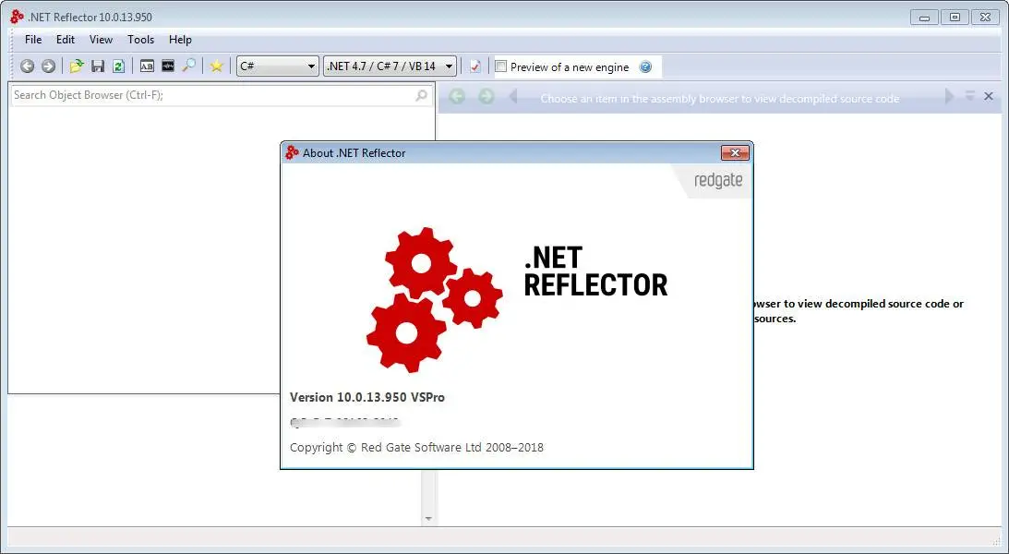Click the Save floppy disk icon
Screen dimensions: 1009x554
click(98, 66)
